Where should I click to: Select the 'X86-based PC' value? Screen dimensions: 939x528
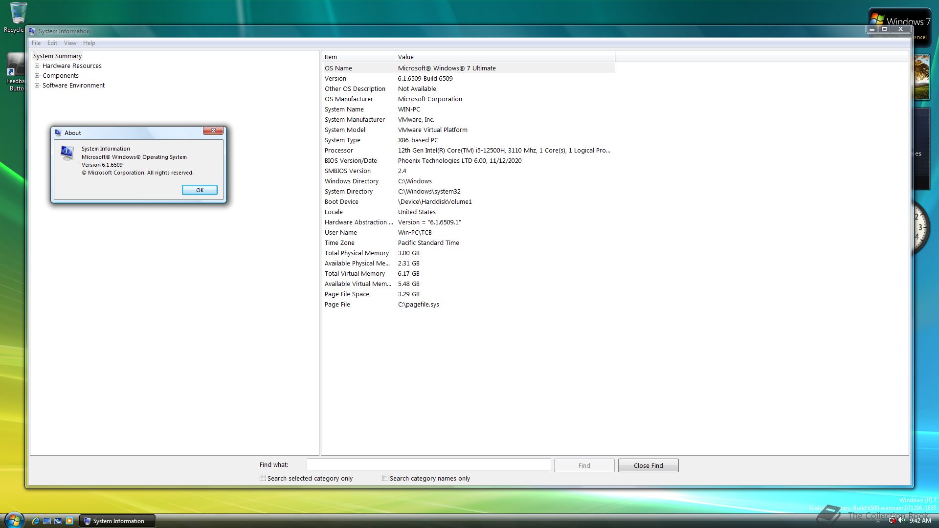(x=418, y=140)
